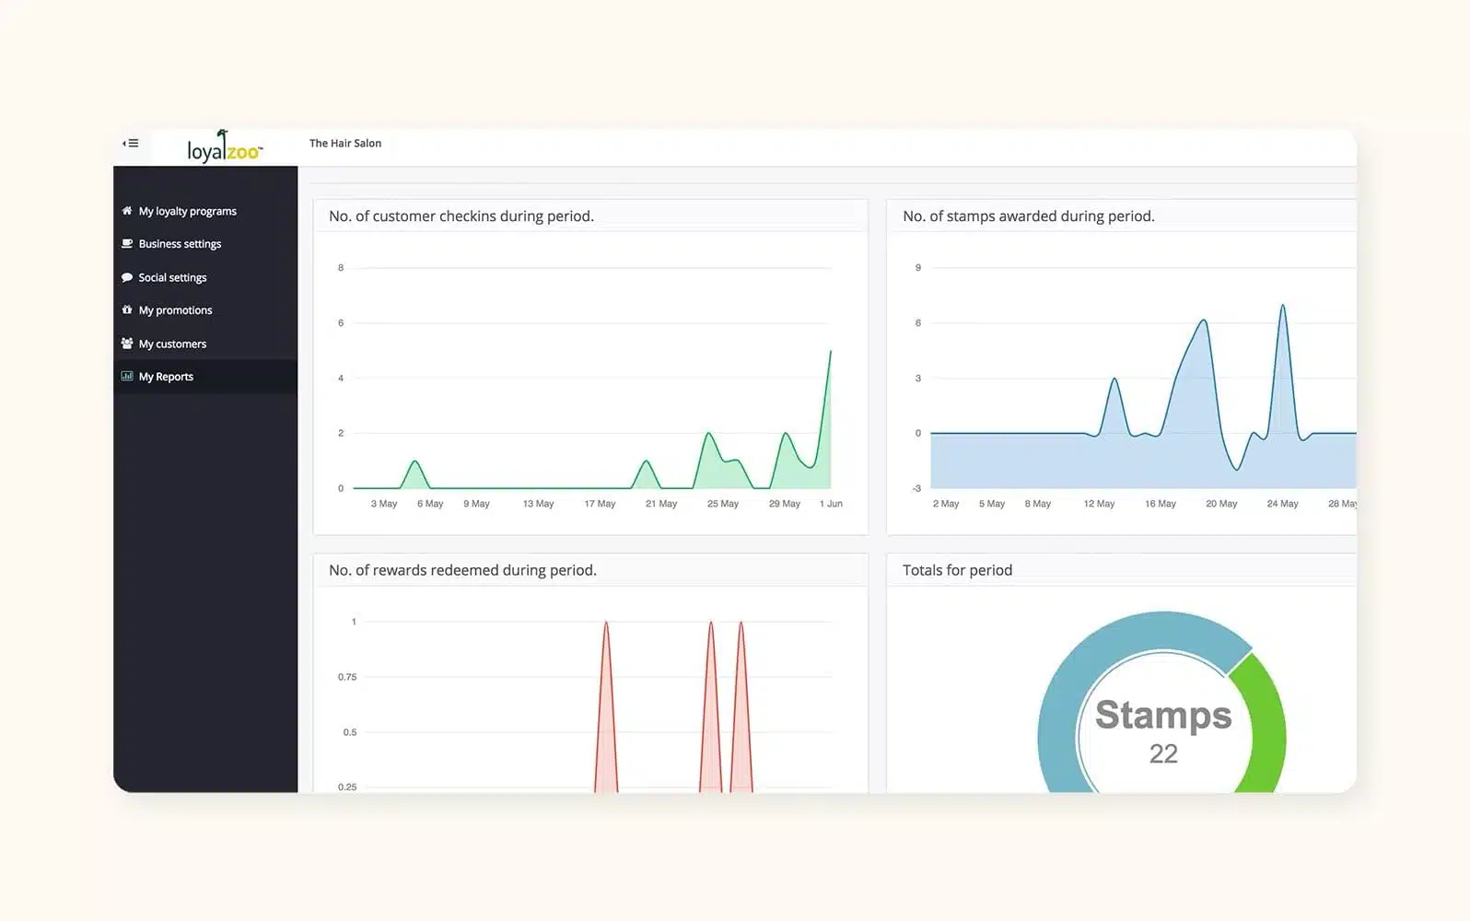Click The Hair Salon business name
The image size is (1470, 921).
345,143
